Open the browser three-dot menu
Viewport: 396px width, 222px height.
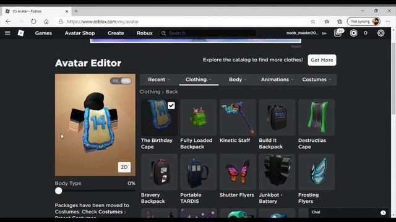[x=388, y=22]
